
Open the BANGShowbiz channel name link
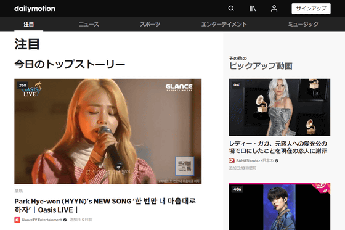coord(254,160)
